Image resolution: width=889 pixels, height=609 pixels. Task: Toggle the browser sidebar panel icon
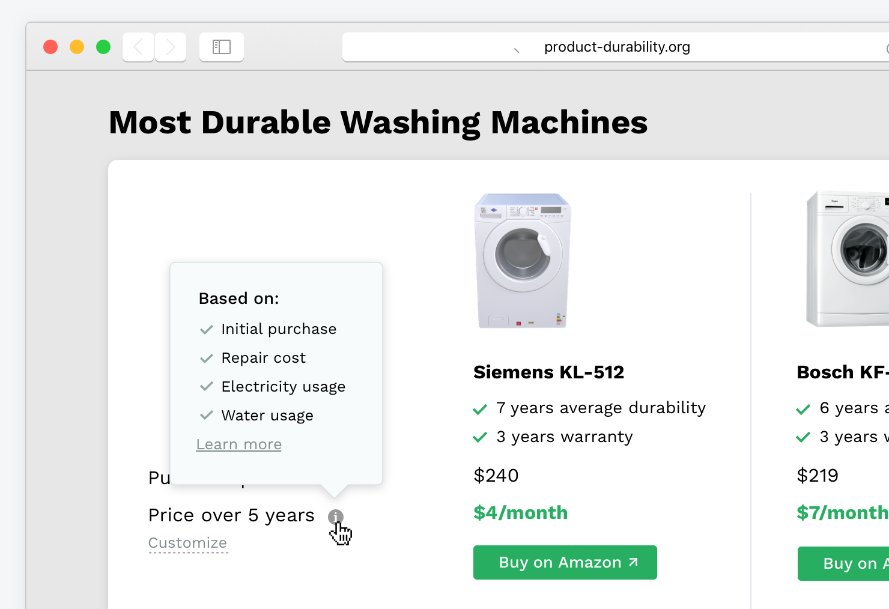point(221,46)
